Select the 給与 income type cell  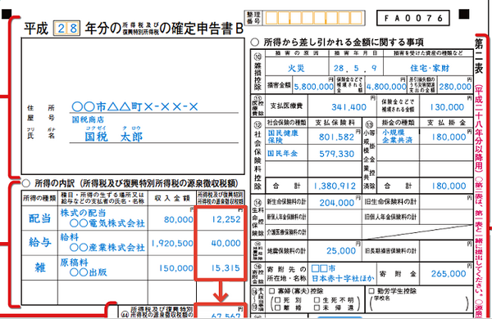[39, 243]
